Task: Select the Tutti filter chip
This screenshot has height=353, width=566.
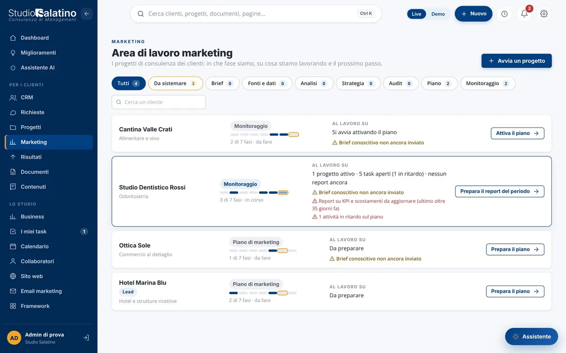Action: 129,83
